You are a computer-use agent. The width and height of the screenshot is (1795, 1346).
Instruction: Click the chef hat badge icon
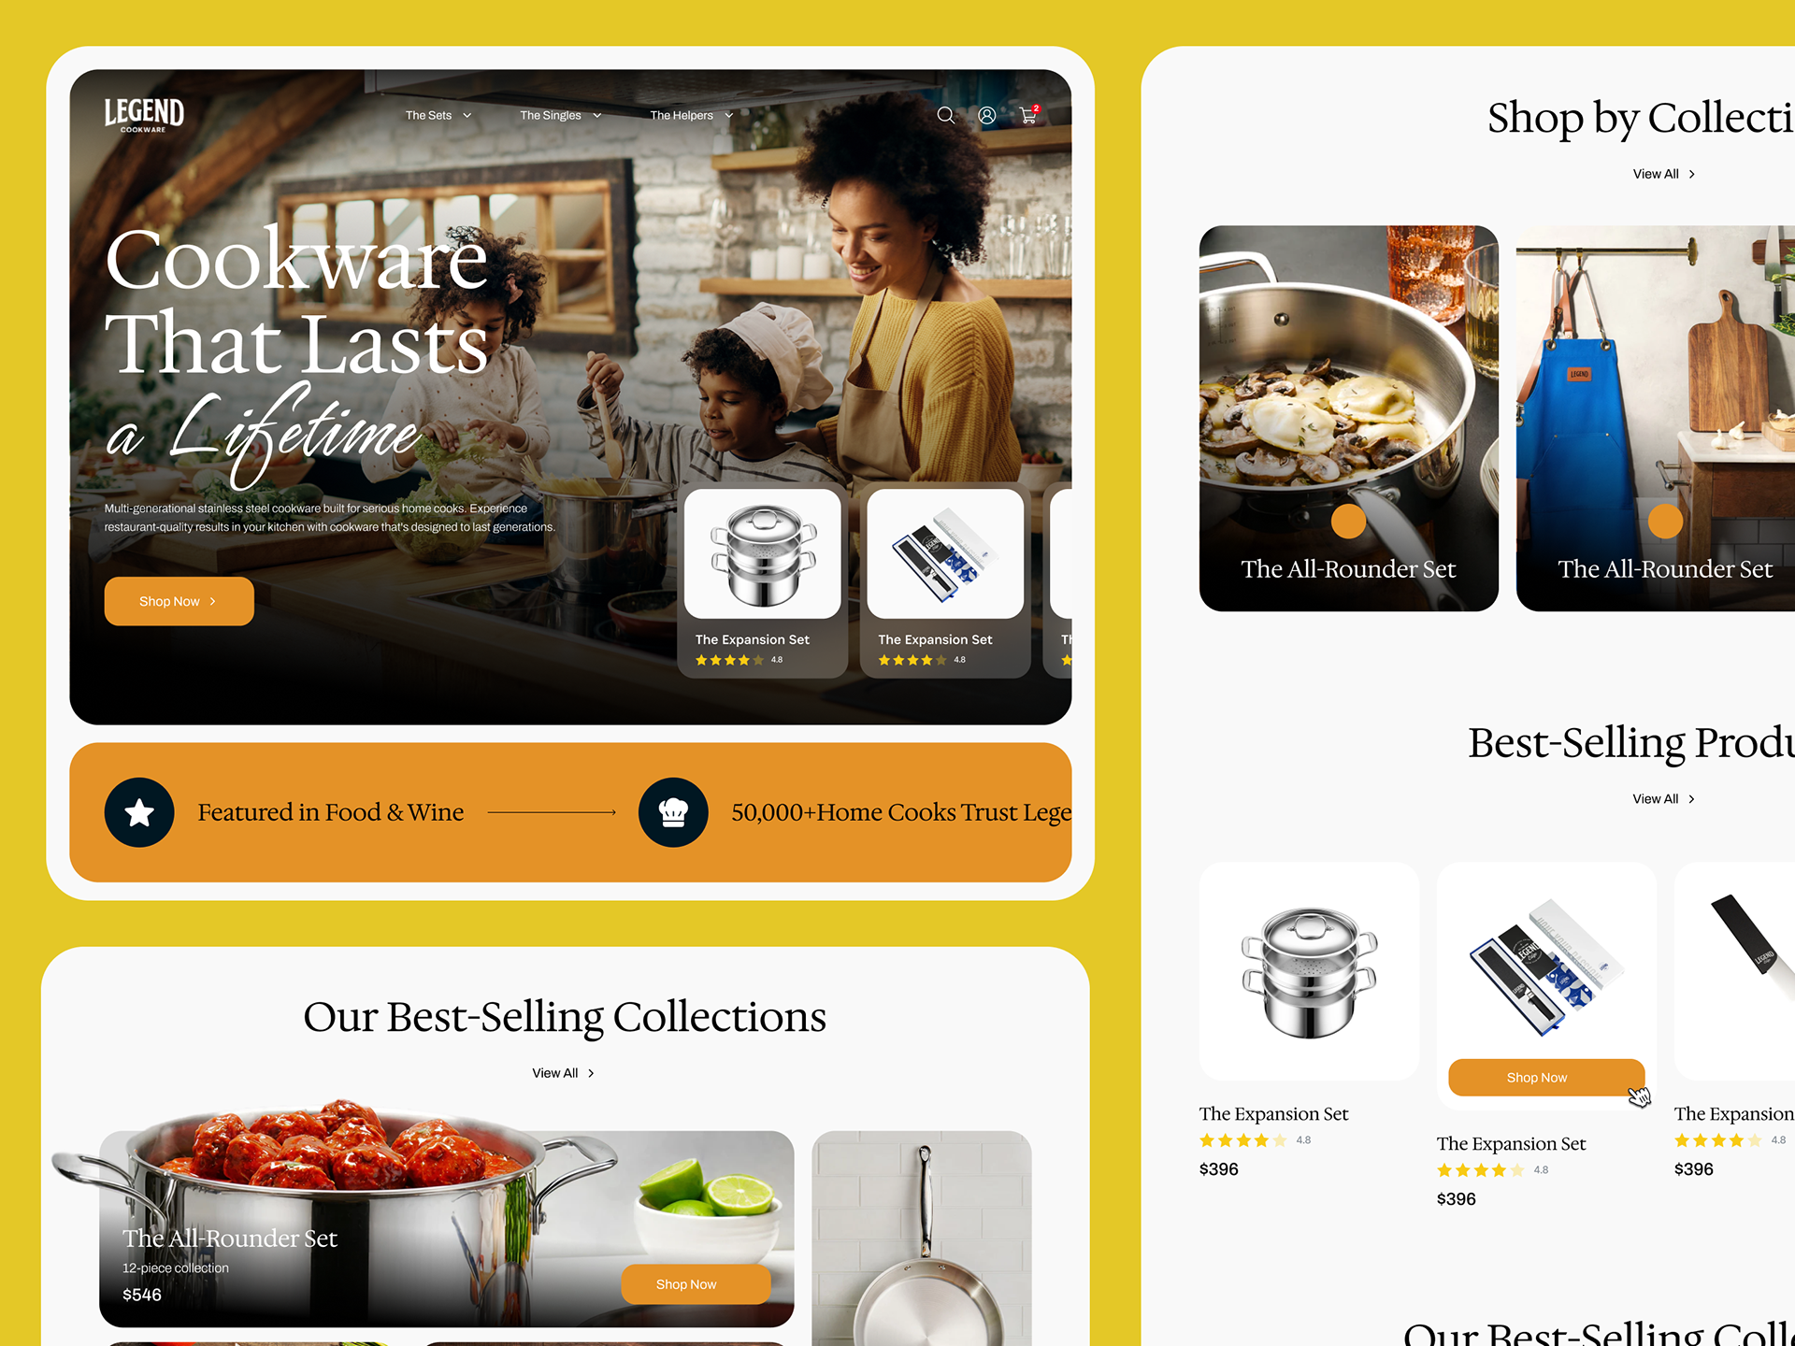click(x=673, y=812)
